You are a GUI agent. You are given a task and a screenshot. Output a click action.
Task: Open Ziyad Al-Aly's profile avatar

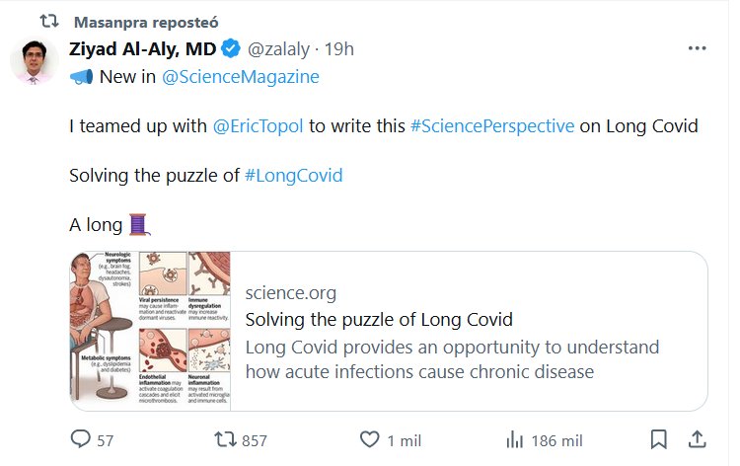[34, 63]
